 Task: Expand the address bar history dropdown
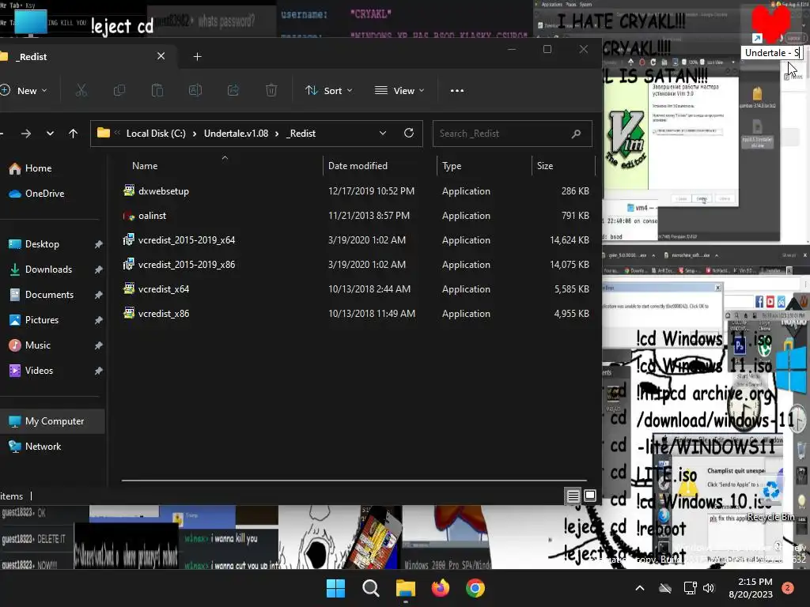tap(383, 133)
